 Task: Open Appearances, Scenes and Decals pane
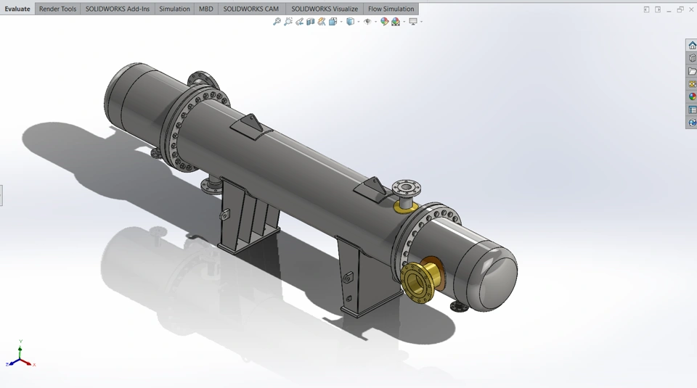[692, 96]
